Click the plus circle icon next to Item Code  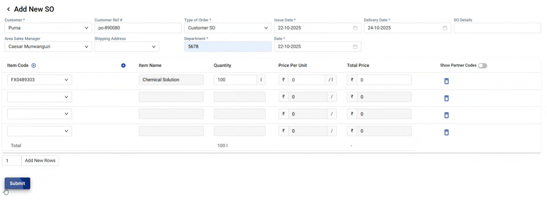click(x=34, y=66)
